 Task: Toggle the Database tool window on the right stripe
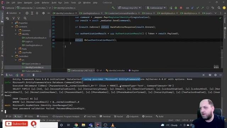[225, 32]
